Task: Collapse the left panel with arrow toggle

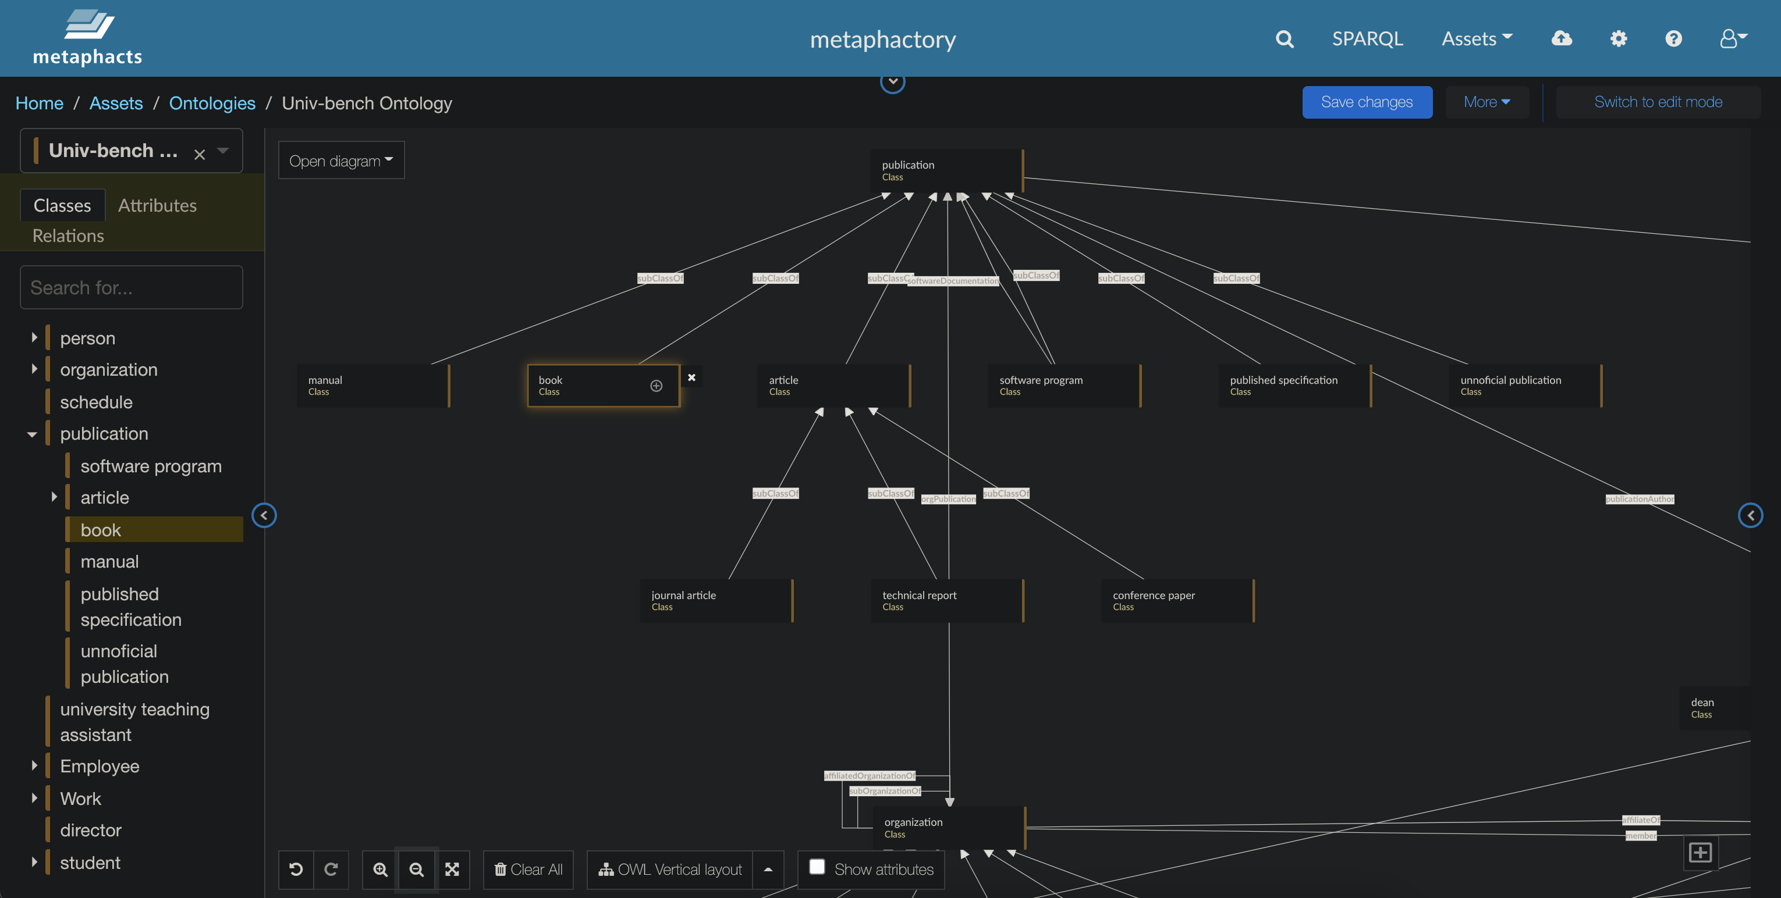Action: (264, 515)
